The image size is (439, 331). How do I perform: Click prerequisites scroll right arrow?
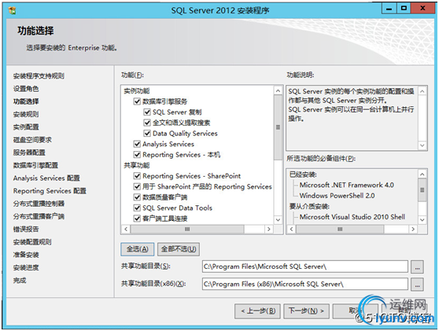413,229
